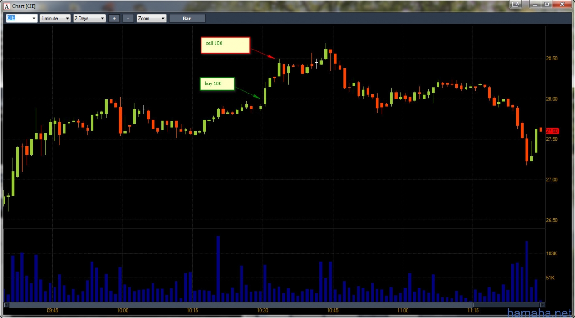Click the 11:15 time axis label

point(473,311)
